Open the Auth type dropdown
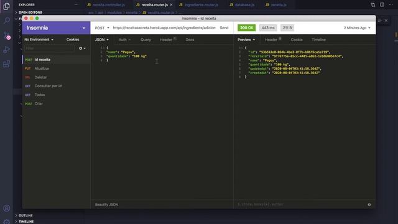Screen dimensions: 398x224 (x=124, y=40)
